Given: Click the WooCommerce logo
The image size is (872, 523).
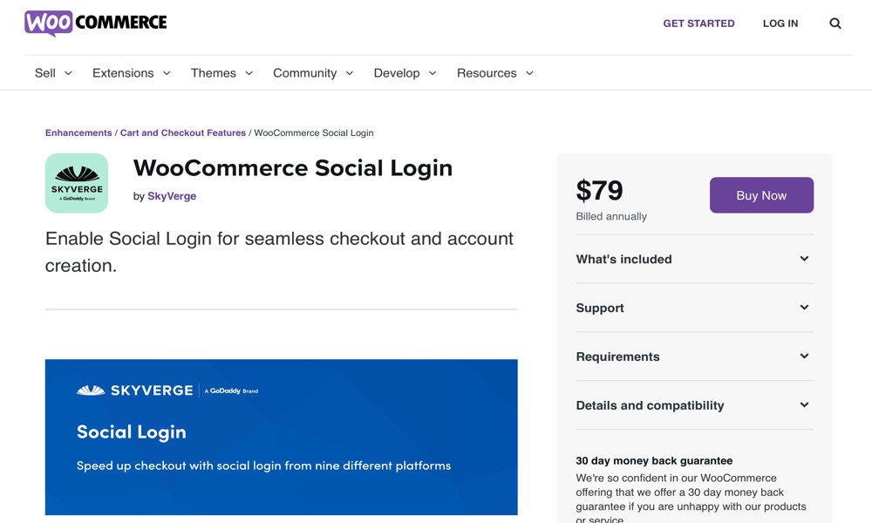Looking at the screenshot, I should click(96, 23).
